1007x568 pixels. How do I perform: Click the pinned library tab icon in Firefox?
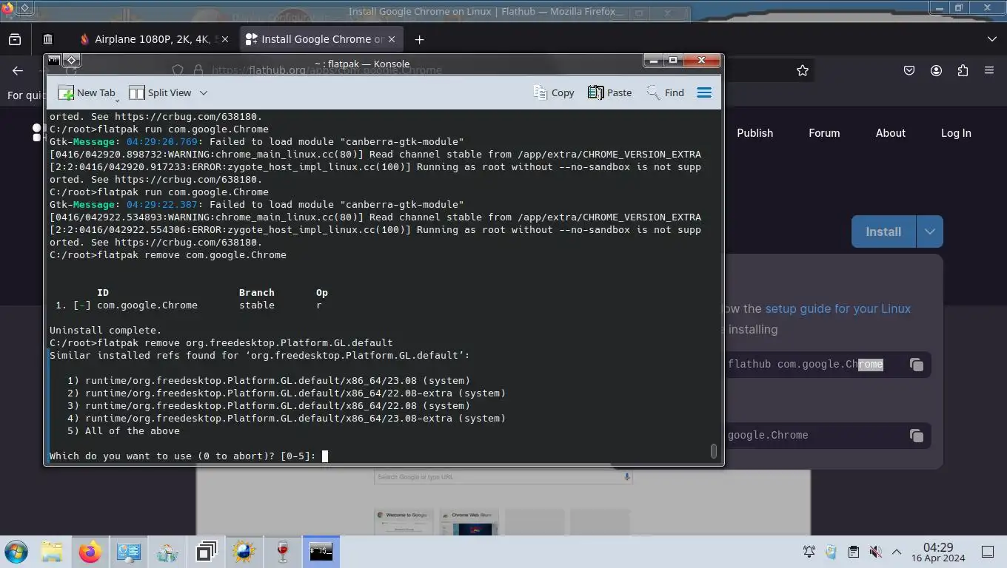pyautogui.click(x=48, y=39)
